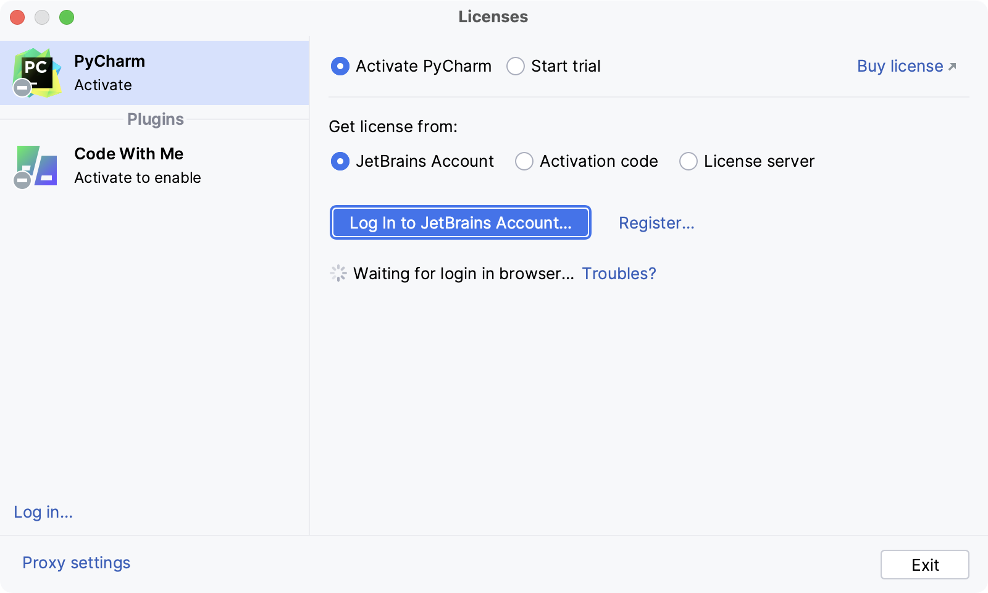The width and height of the screenshot is (988, 593).
Task: Click the Code With Me plugin icon
Action: point(37,166)
